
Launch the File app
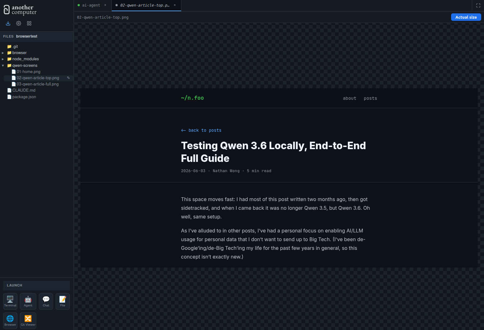coord(63,301)
